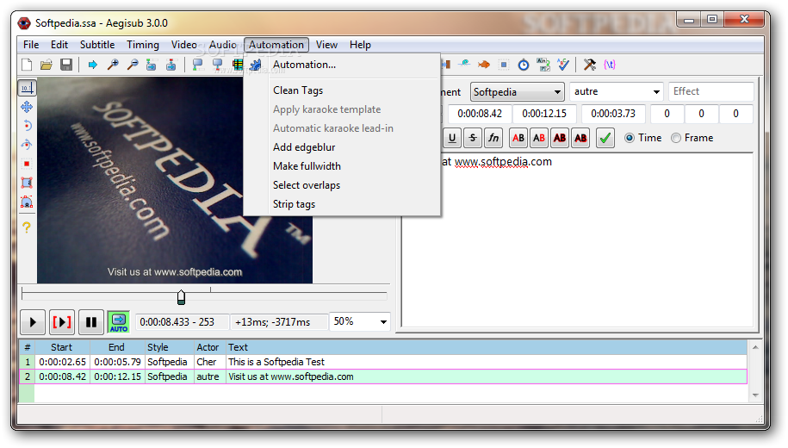Select the rectangle clip tool
The image size is (788, 448).
pos(27,183)
